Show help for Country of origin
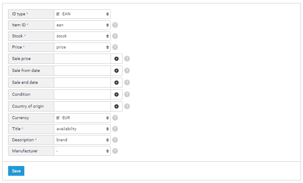 [127, 106]
